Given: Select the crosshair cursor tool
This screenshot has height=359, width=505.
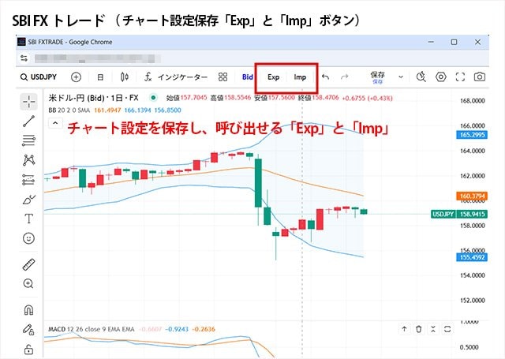Looking at the screenshot, I should (x=28, y=102).
